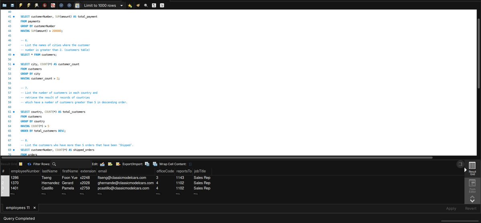
Task: Click the Result Grid view icon in results toolbar
Action: (x=20, y=164)
